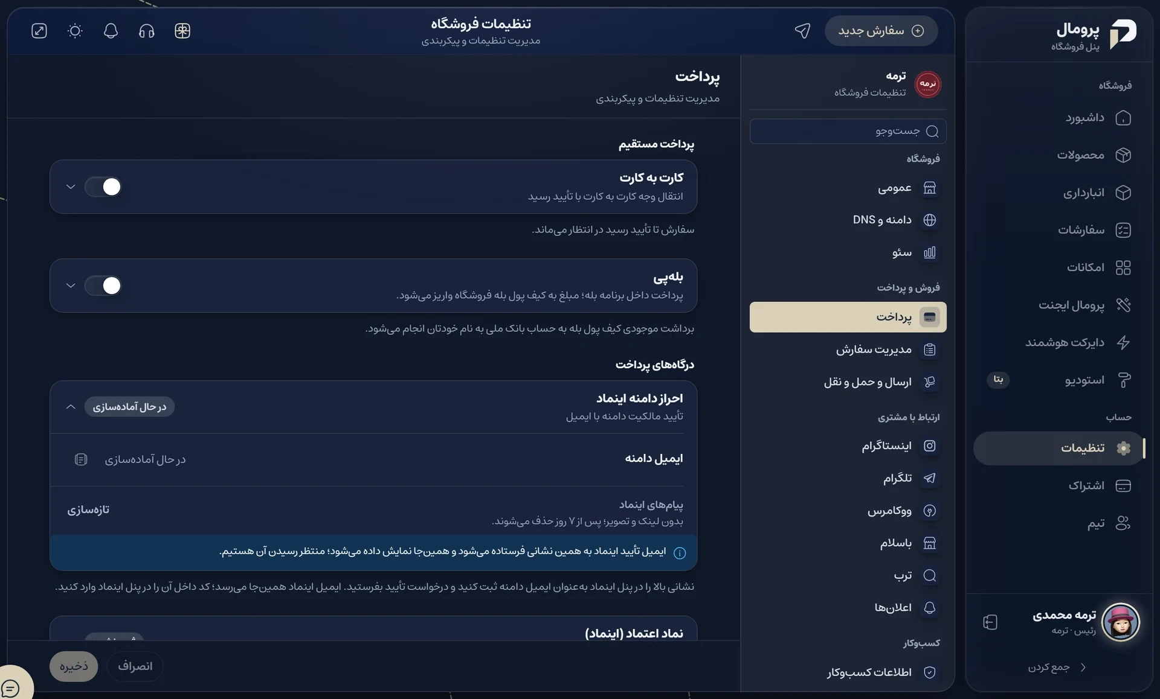Toggle the کارت به کارت payment switch
This screenshot has height=699, width=1160.
(103, 187)
